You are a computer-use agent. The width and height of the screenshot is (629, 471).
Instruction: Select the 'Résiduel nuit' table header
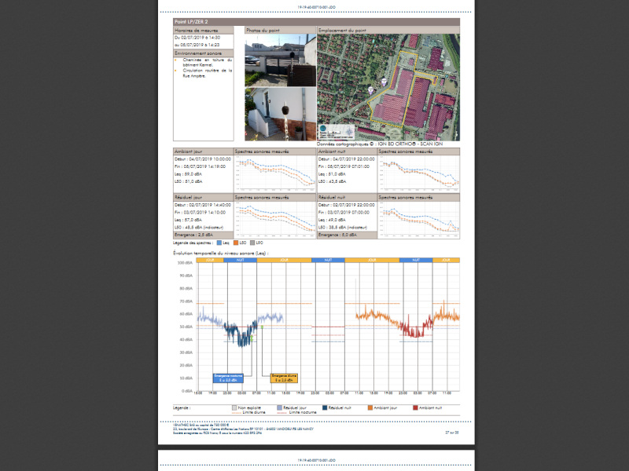point(347,198)
